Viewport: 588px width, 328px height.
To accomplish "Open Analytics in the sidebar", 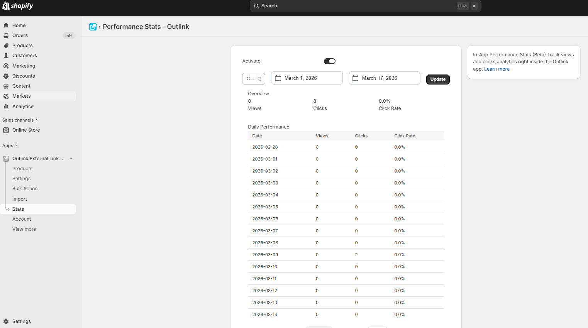I will (38, 107).
